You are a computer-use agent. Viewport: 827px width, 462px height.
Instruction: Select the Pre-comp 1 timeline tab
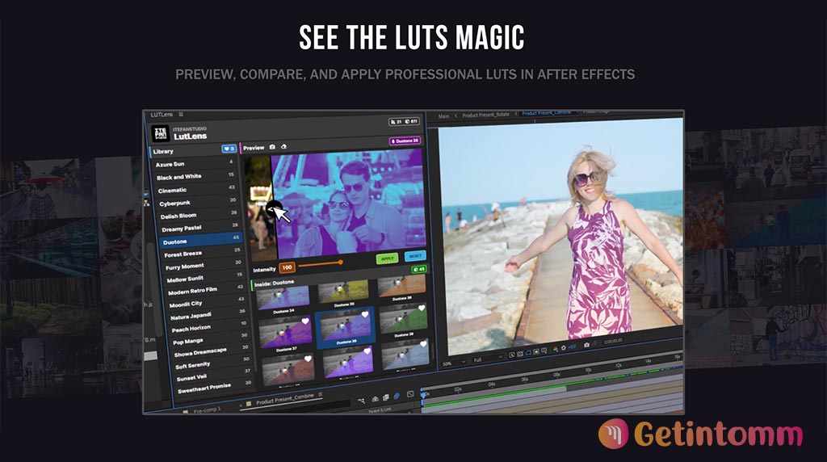point(207,409)
